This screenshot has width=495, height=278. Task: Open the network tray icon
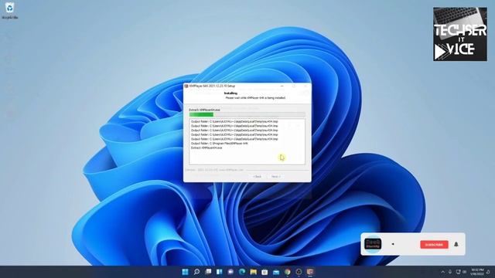click(458, 272)
